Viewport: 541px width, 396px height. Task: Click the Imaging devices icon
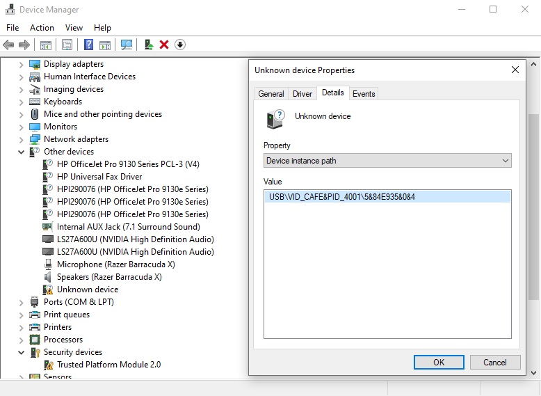35,89
